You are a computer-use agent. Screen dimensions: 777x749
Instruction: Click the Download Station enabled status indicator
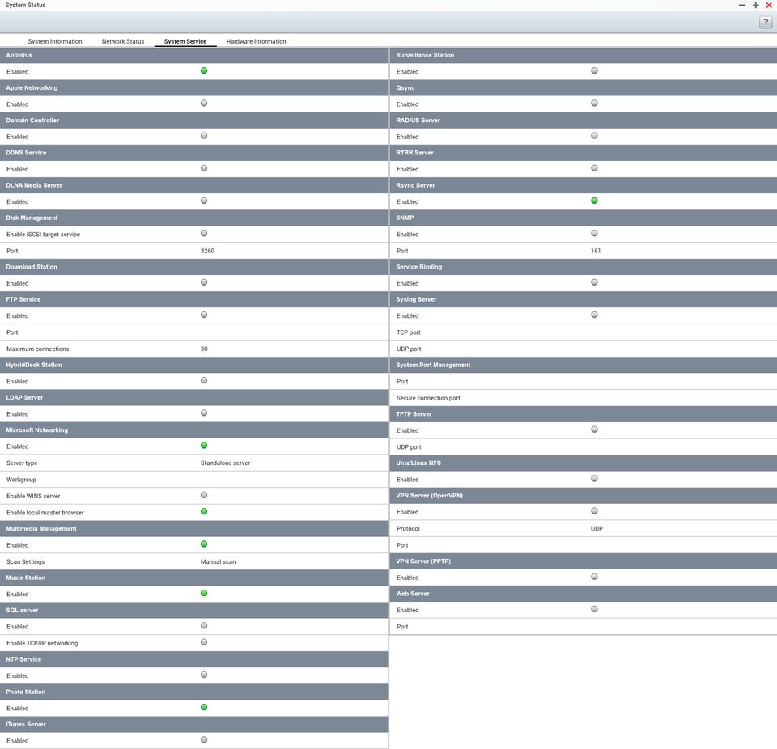tap(204, 282)
